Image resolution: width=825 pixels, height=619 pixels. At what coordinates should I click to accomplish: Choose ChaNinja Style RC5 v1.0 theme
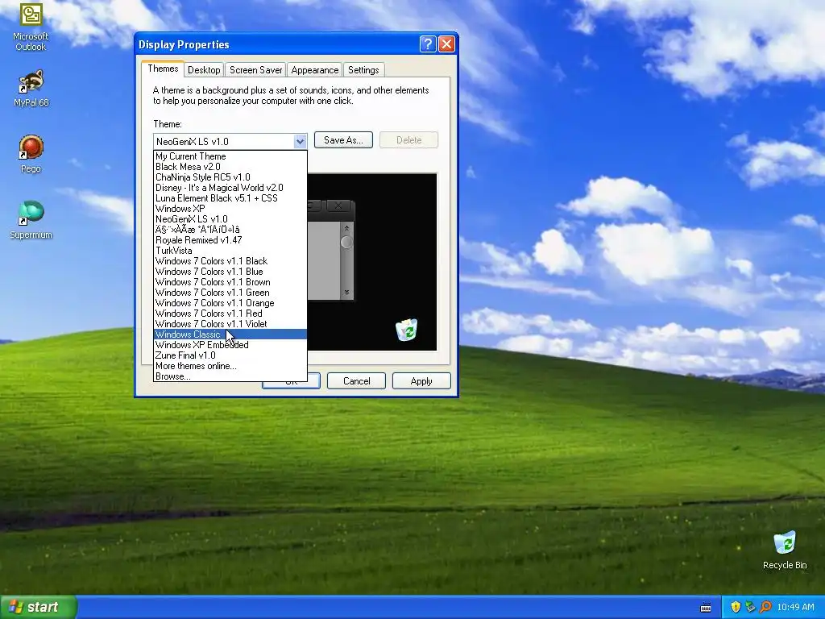[x=230, y=177]
